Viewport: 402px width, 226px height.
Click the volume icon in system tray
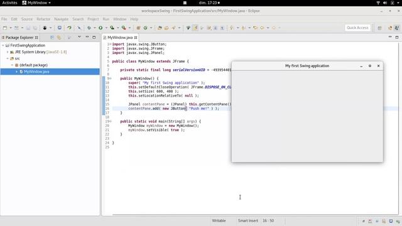coord(385,3)
